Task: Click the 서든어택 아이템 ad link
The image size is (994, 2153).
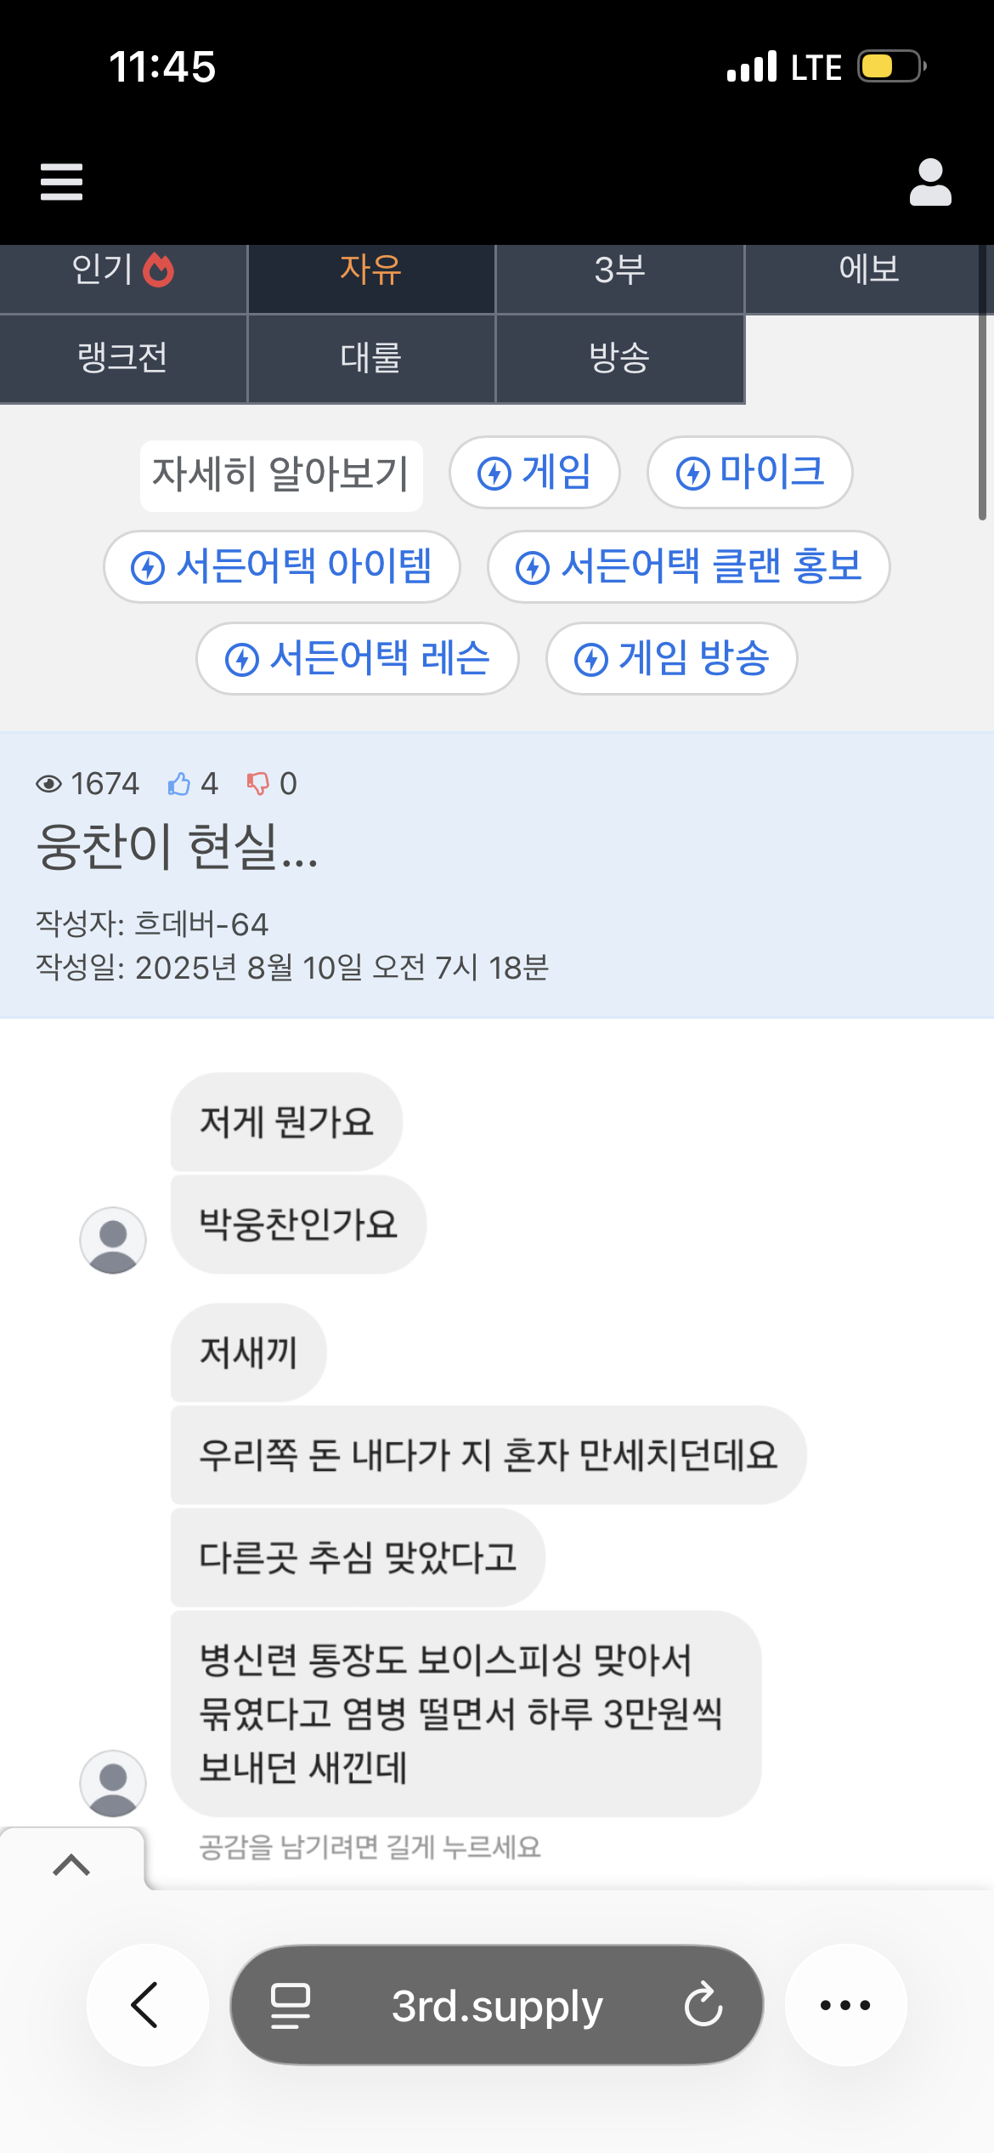Action: (x=282, y=566)
